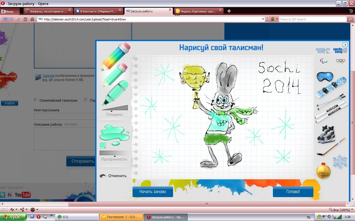Viewport: 355px width, 221px height.
Task: Open the ICQ taskbar window
Action: pos(77,217)
